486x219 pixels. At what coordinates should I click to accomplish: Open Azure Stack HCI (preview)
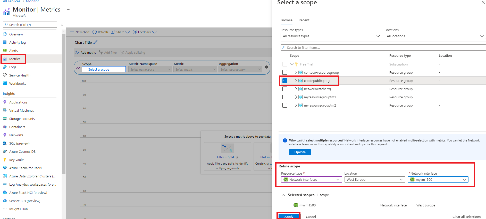point(28,193)
